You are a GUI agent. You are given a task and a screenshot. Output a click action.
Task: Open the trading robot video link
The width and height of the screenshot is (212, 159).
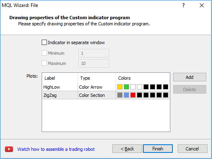pos(56,149)
